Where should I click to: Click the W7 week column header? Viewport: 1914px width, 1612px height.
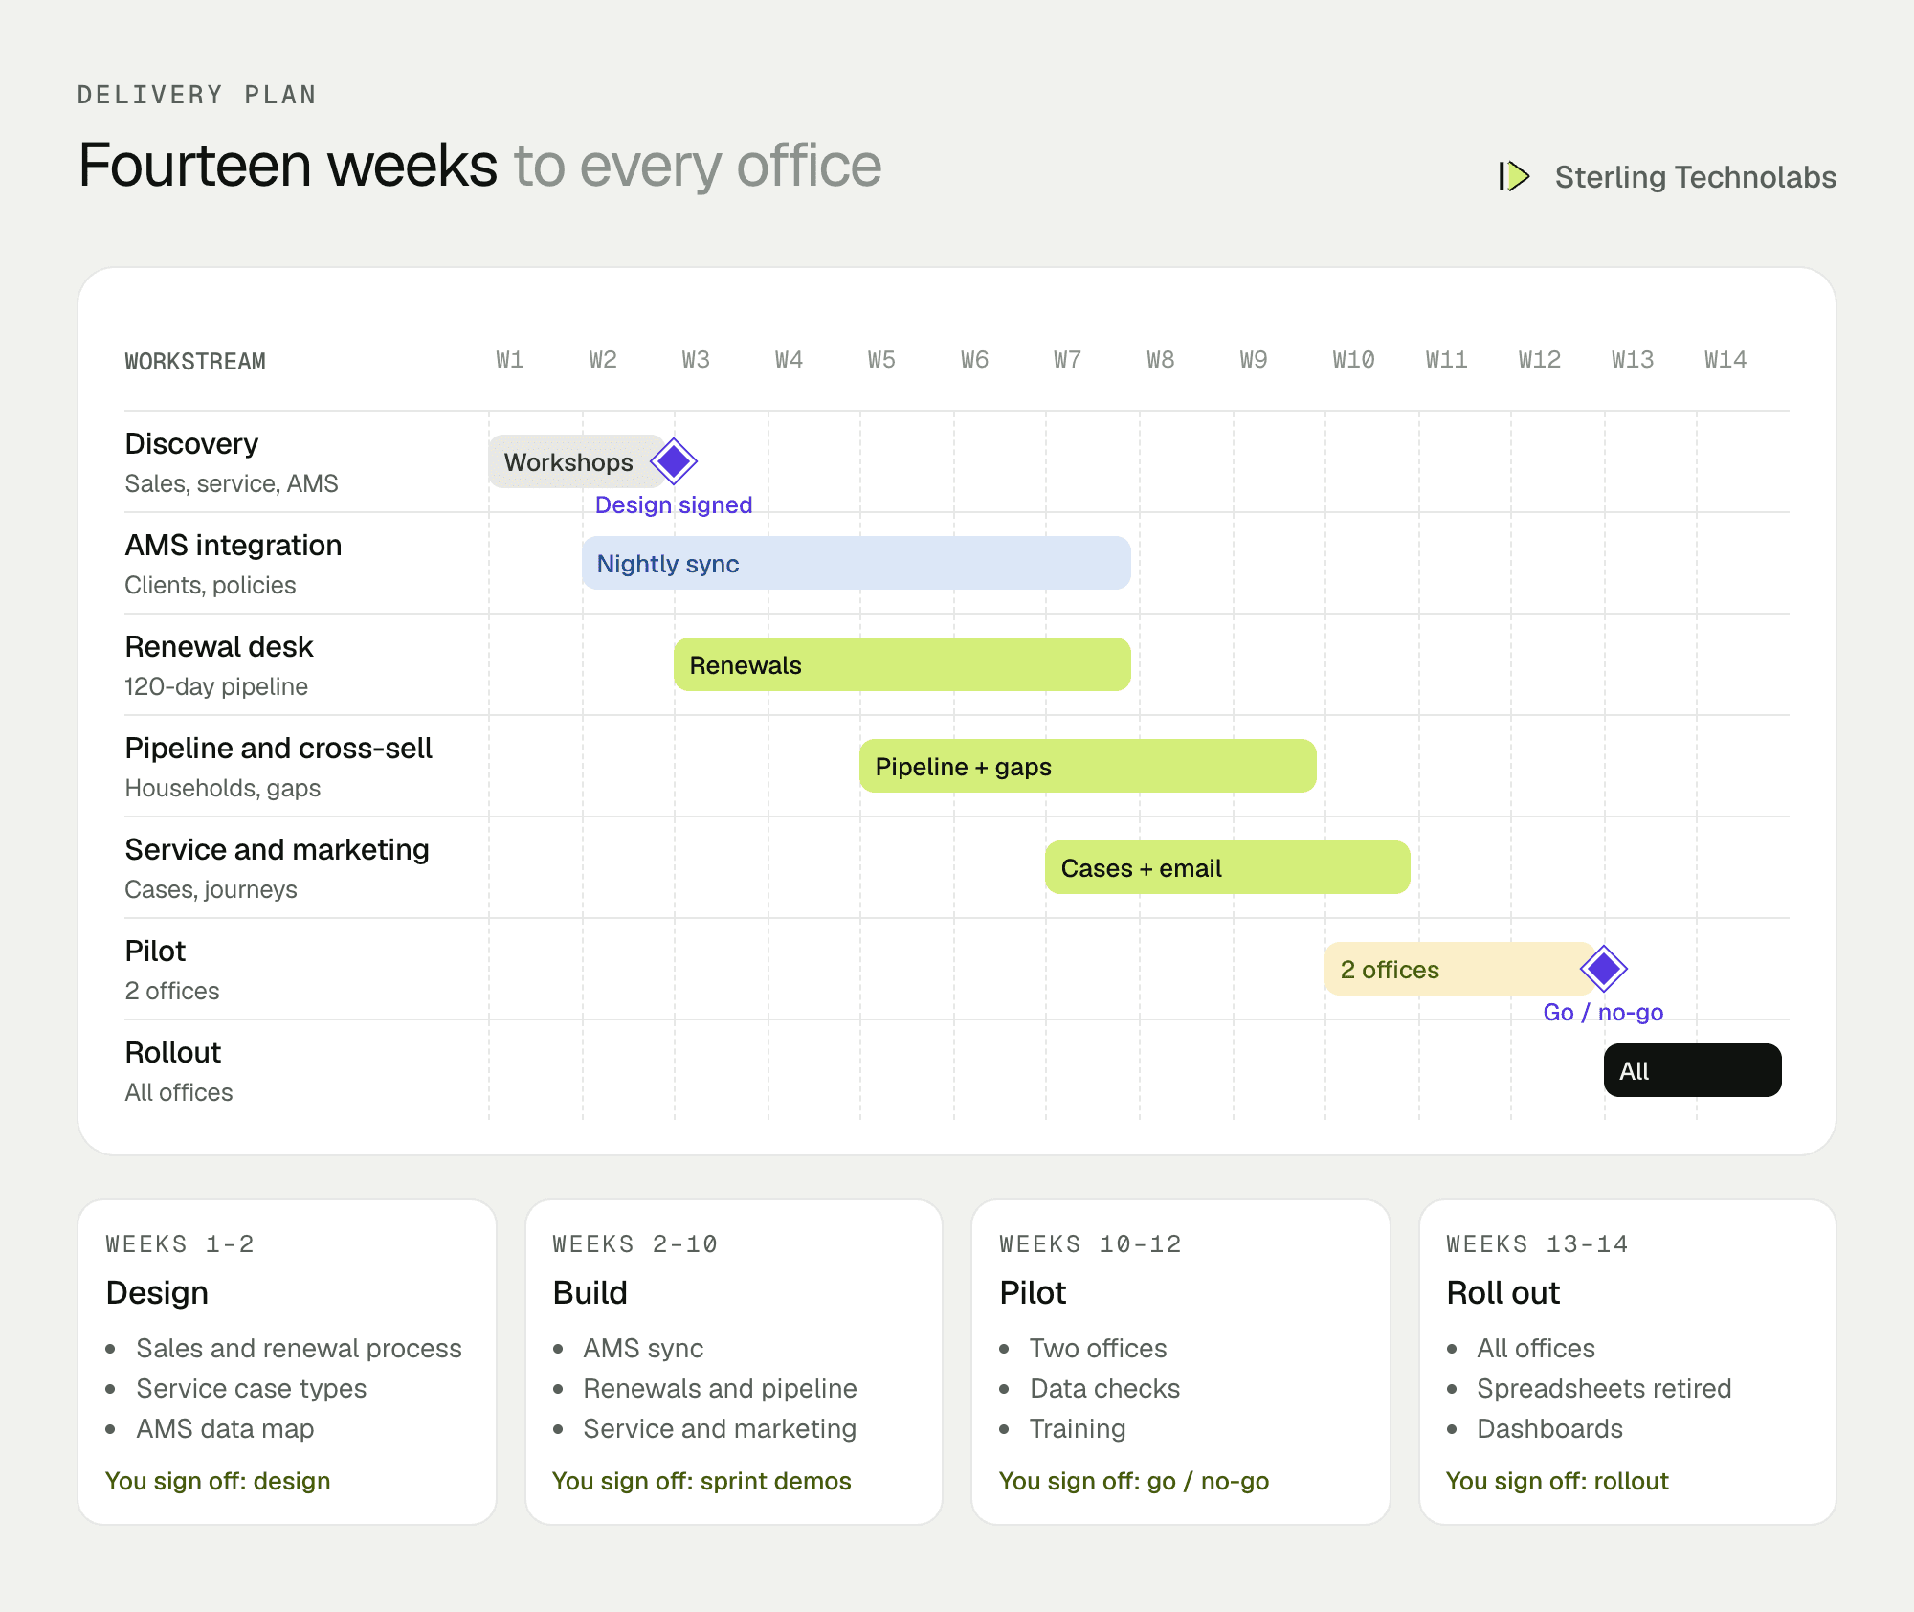pyautogui.click(x=1067, y=360)
